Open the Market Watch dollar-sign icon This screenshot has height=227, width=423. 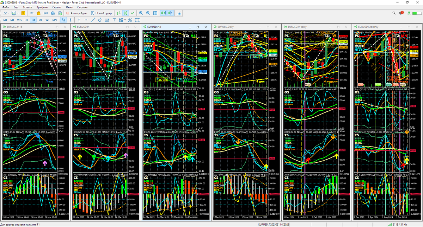coord(23,13)
